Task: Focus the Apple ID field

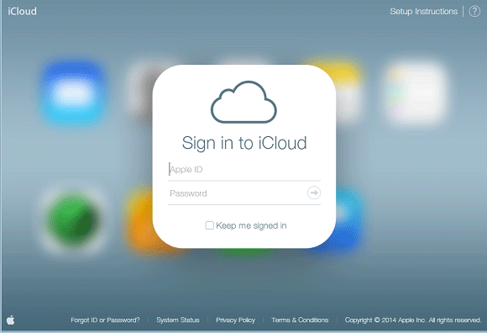Action: point(244,170)
